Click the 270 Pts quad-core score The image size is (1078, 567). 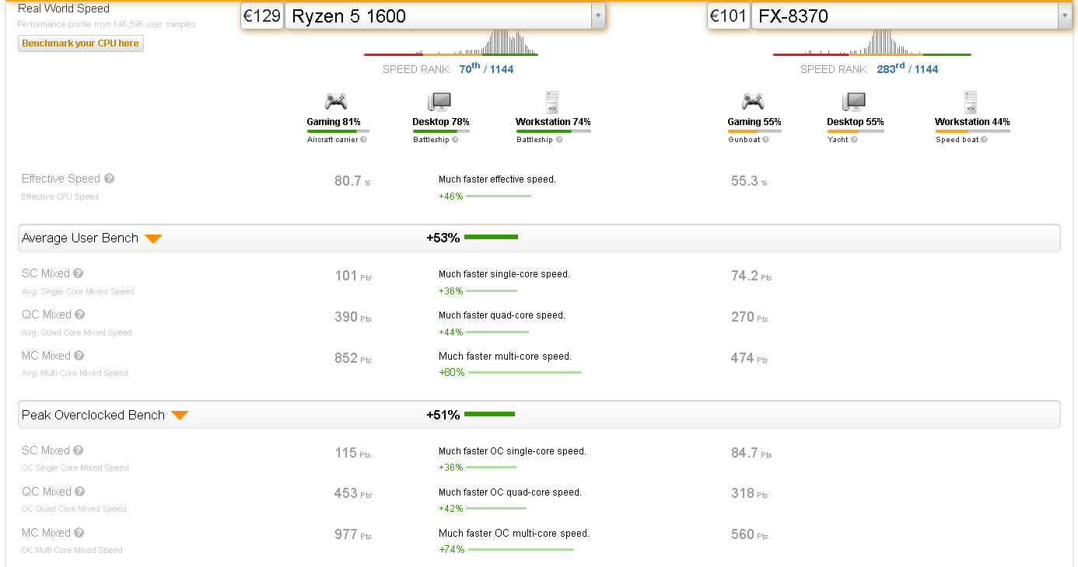pyautogui.click(x=750, y=317)
